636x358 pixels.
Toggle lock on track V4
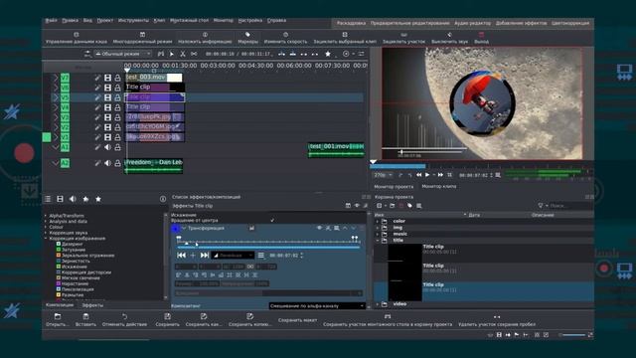[117, 107]
